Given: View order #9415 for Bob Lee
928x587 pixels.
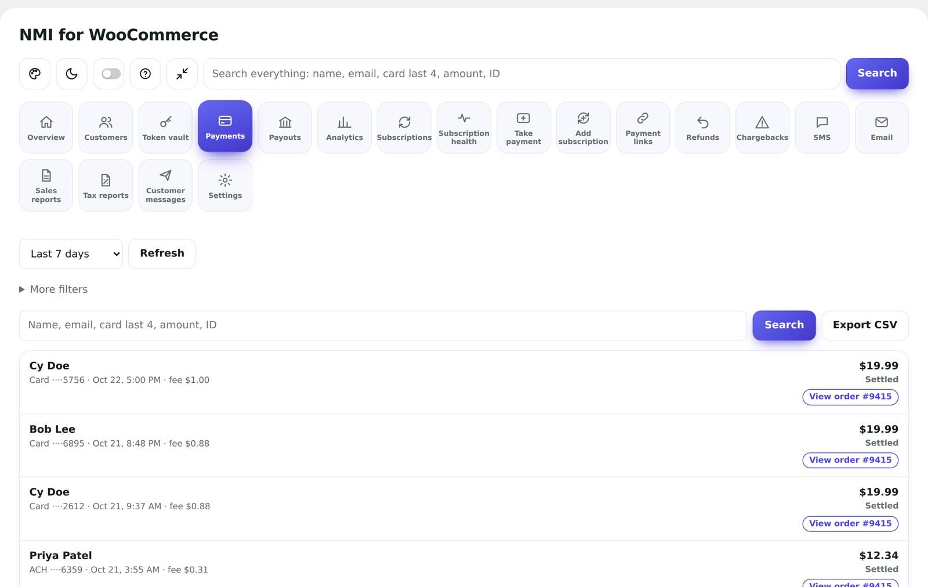Looking at the screenshot, I should pos(850,460).
